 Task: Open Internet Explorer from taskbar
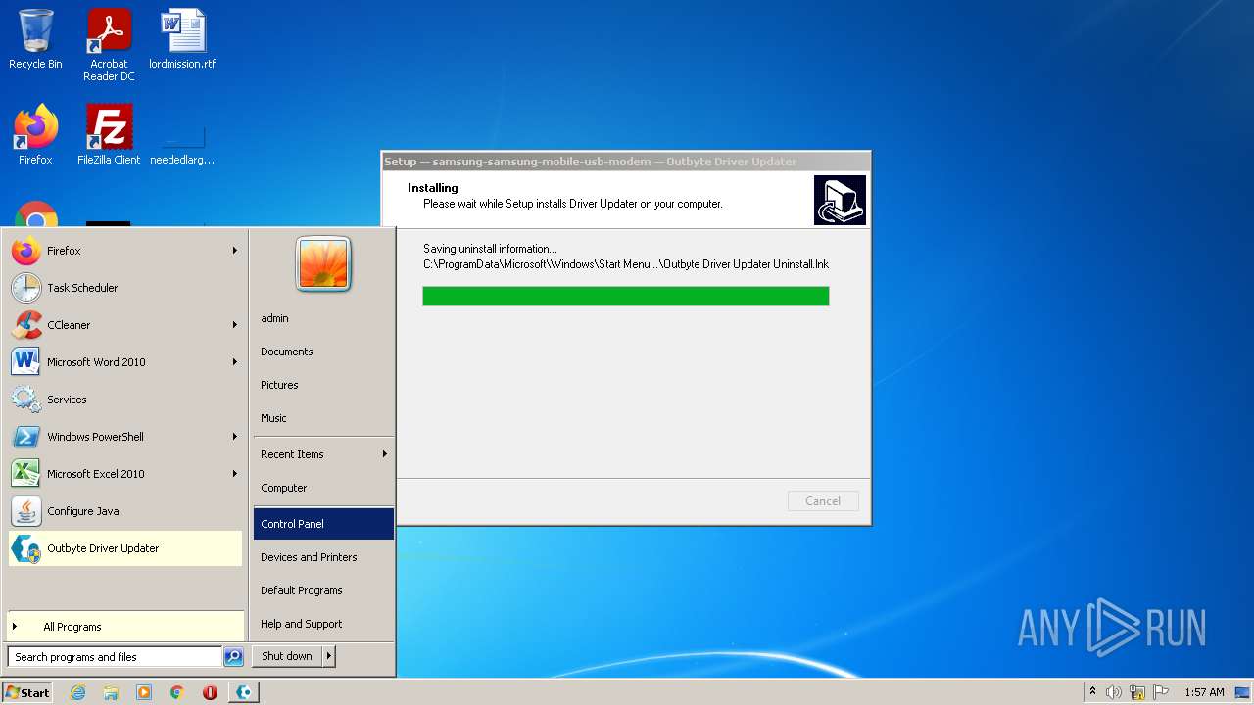[77, 692]
